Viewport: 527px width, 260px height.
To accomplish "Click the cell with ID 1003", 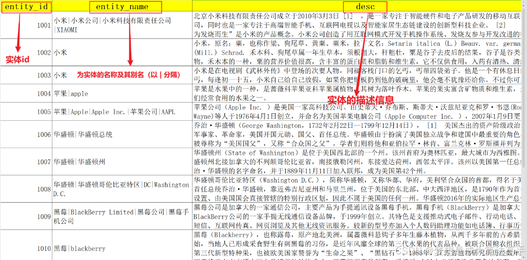I will point(26,75).
